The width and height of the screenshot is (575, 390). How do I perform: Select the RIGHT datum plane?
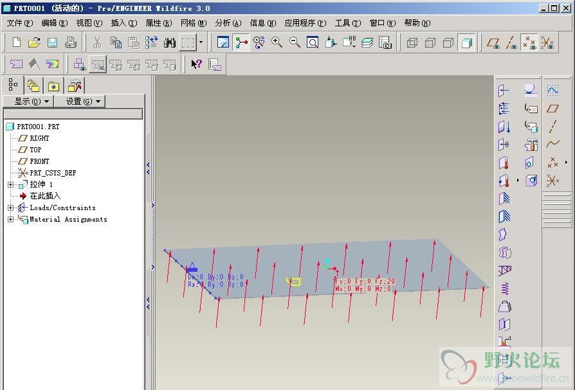coord(39,138)
